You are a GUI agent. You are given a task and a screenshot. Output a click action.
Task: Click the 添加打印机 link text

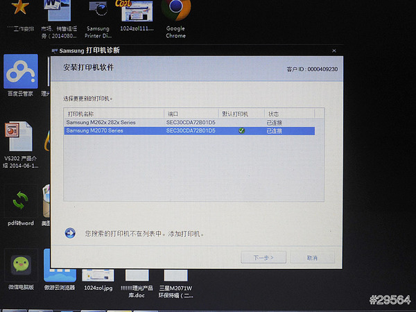pos(186,234)
